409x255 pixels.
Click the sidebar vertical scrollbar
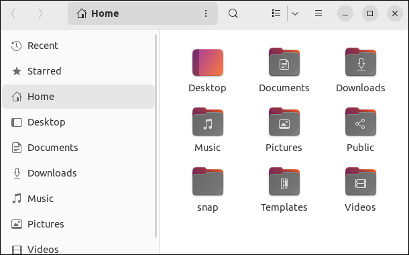(156, 136)
